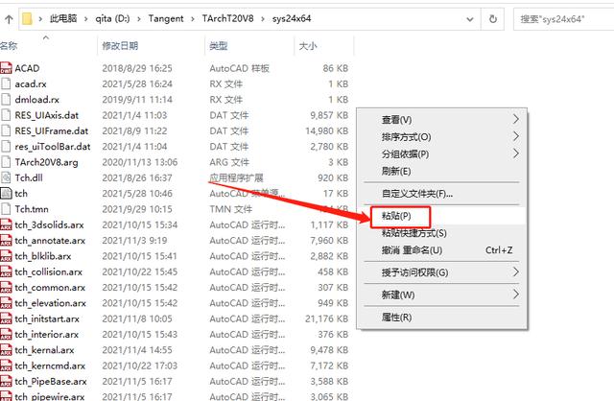Choose 撤消 重命名(U) in context menu
Viewport: 614px width, 401px height.
tap(441, 250)
